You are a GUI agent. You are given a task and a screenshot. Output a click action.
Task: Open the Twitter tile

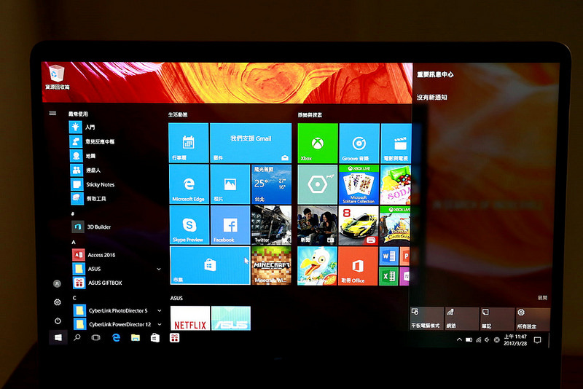(x=271, y=225)
